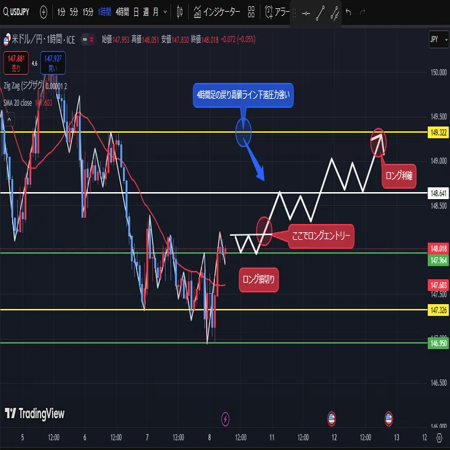Select the Zig Zag indicator legend
Screen dimensions: 450x450
35,86
